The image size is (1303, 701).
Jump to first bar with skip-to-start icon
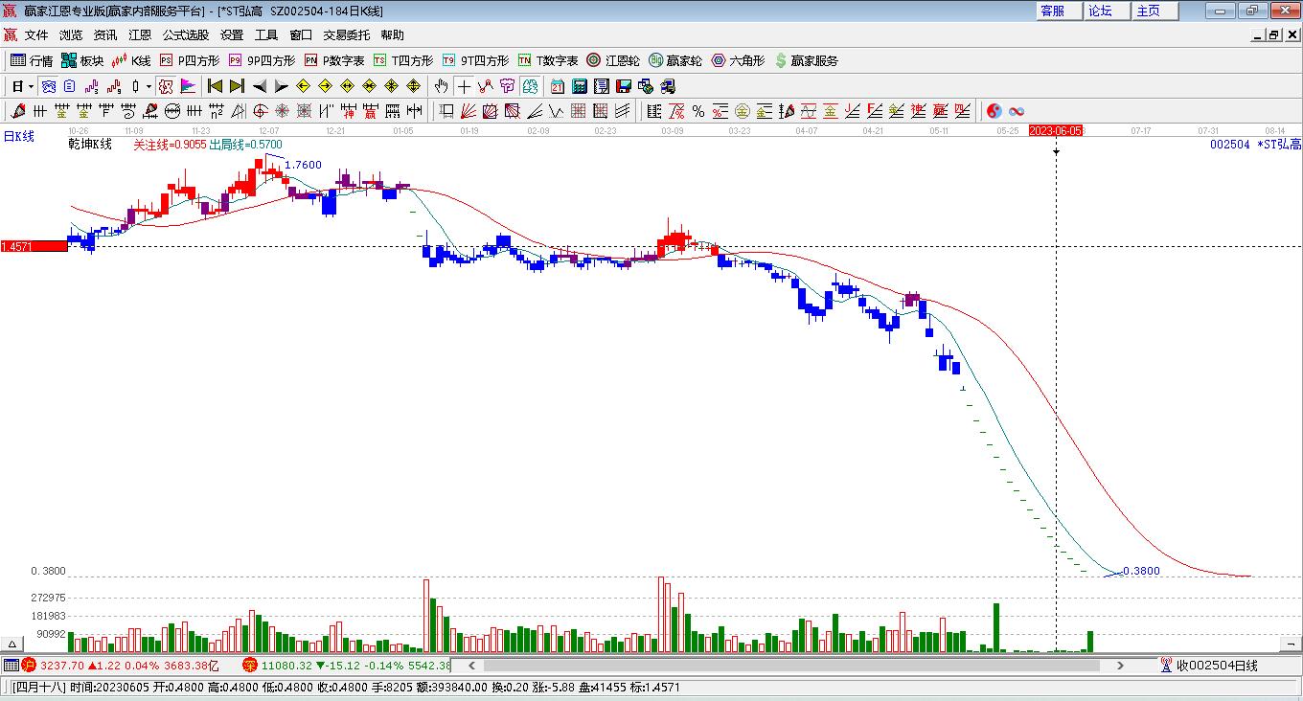tap(216, 86)
